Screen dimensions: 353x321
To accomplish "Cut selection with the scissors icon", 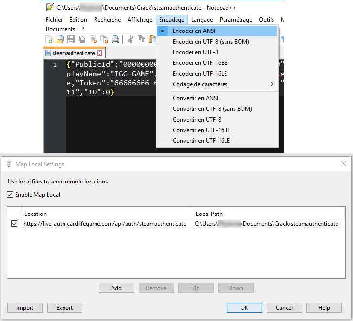I will (130, 39).
